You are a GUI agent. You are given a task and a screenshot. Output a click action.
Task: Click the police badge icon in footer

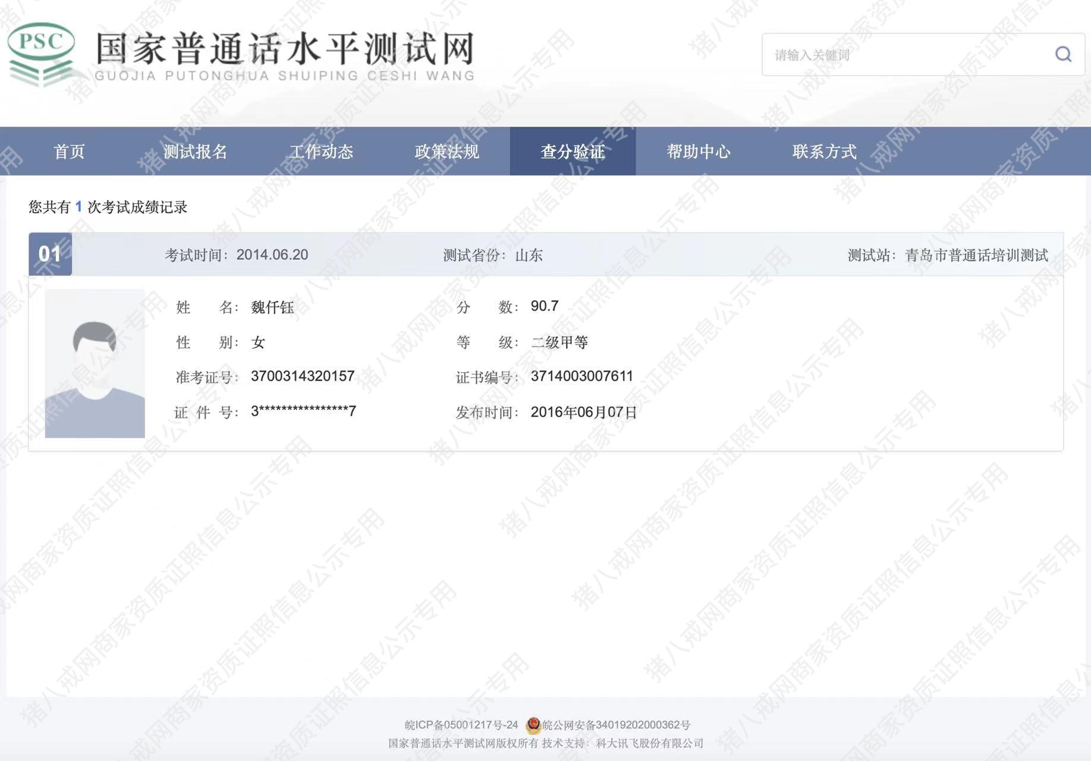pos(533,724)
